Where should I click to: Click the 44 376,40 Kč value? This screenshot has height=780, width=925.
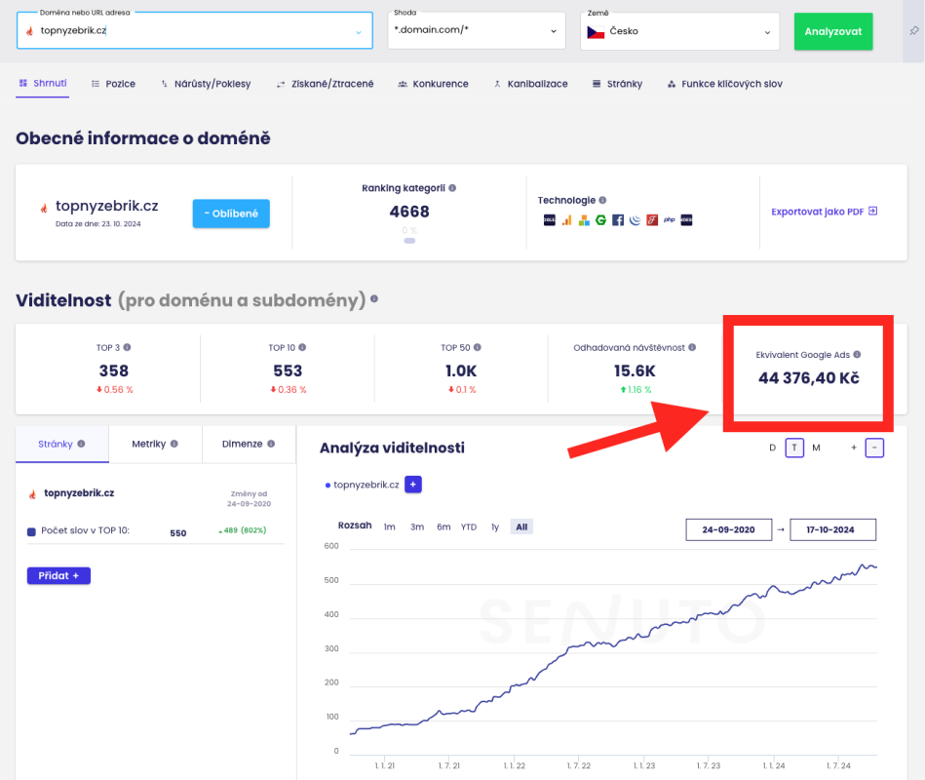808,377
